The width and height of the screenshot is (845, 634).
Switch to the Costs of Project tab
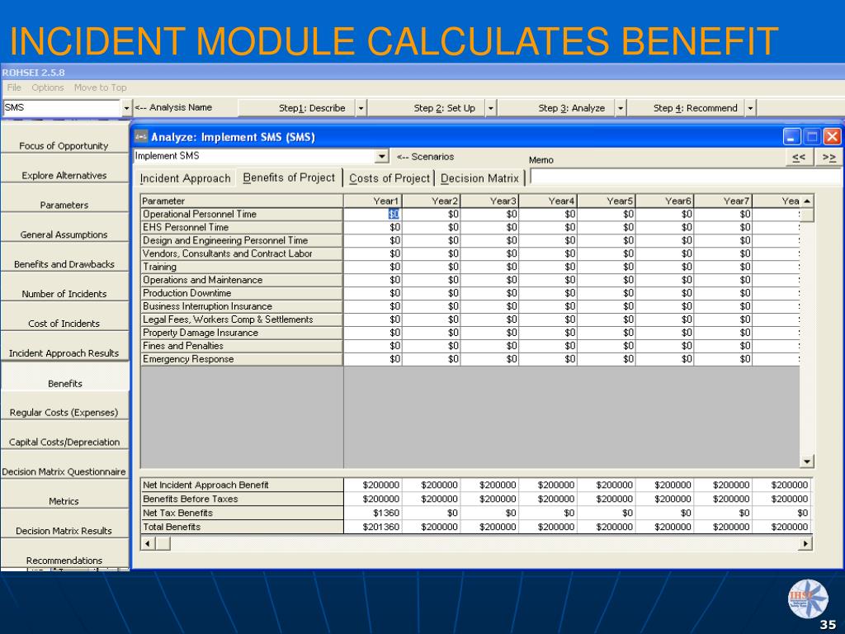[389, 178]
